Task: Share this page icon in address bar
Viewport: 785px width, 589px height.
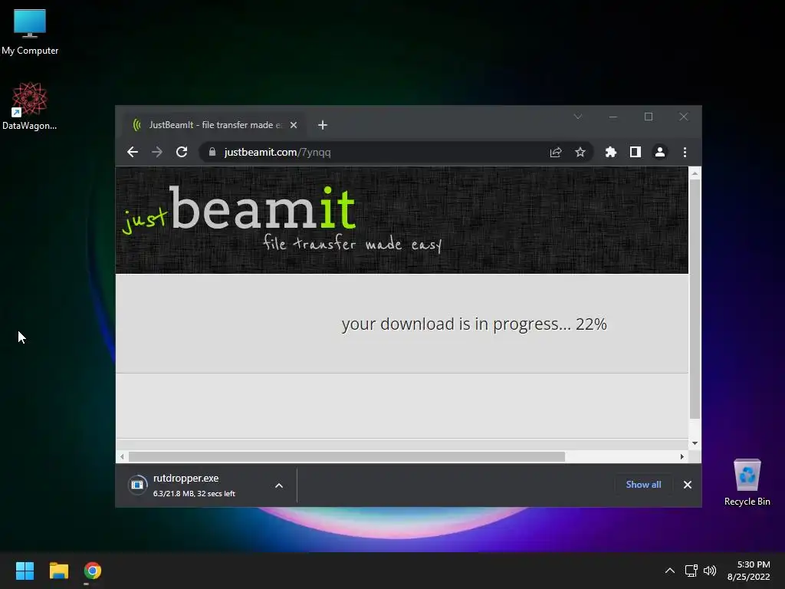Action: pos(556,153)
